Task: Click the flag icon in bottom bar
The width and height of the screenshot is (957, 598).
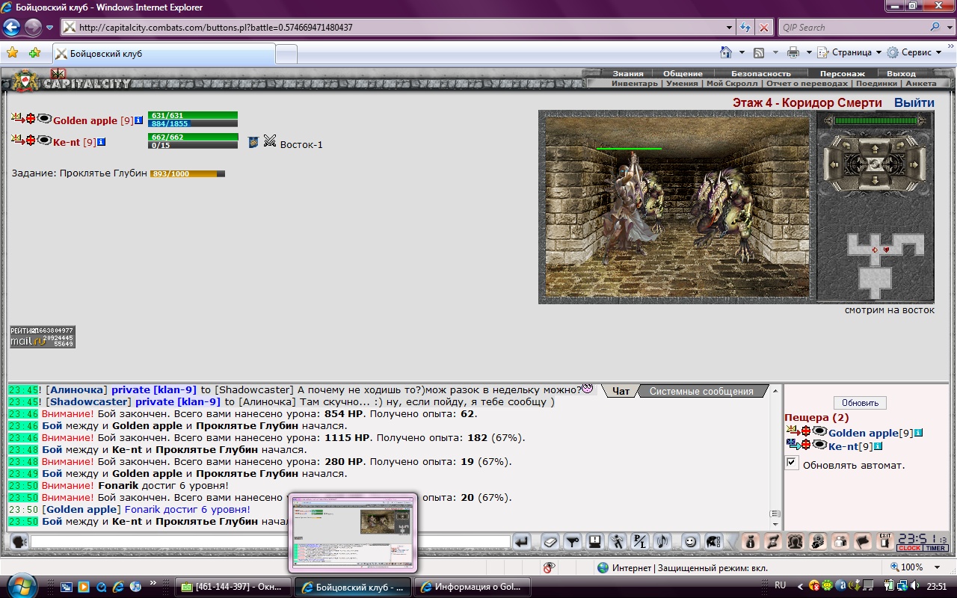Action: [862, 542]
